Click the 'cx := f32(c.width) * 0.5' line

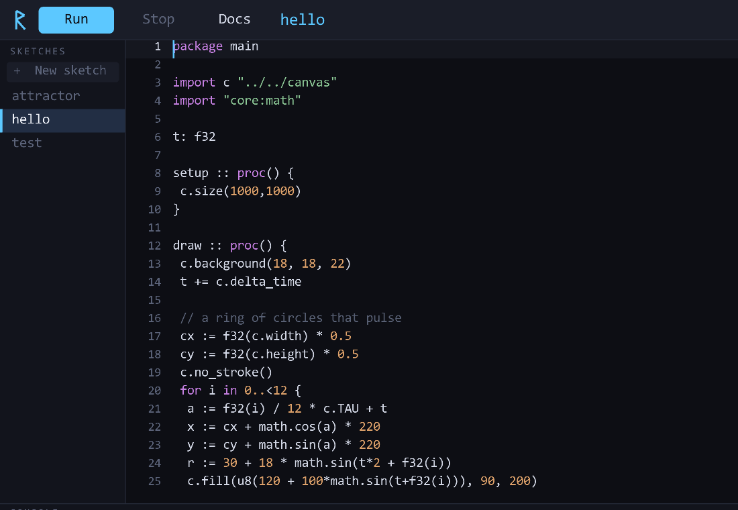266,336
